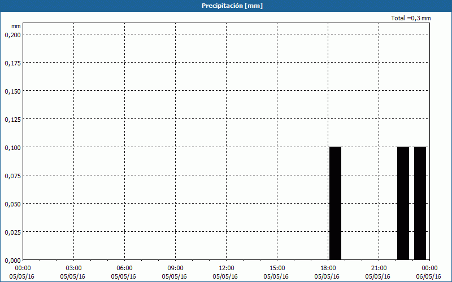Click the 0,150 y-axis value
Viewport: 452px width, 282px height.
point(12,91)
